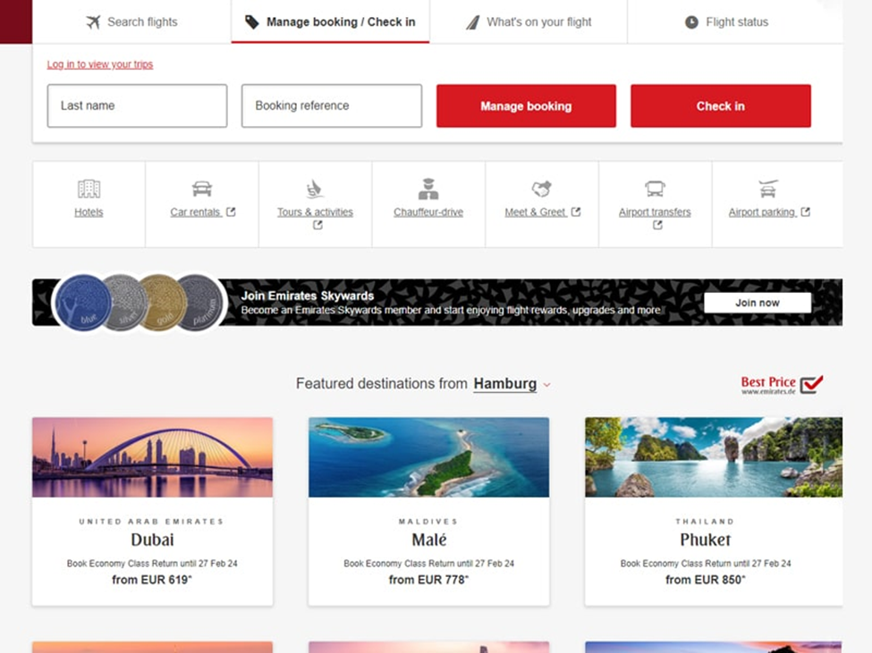Select the Flight status tab

click(x=727, y=22)
